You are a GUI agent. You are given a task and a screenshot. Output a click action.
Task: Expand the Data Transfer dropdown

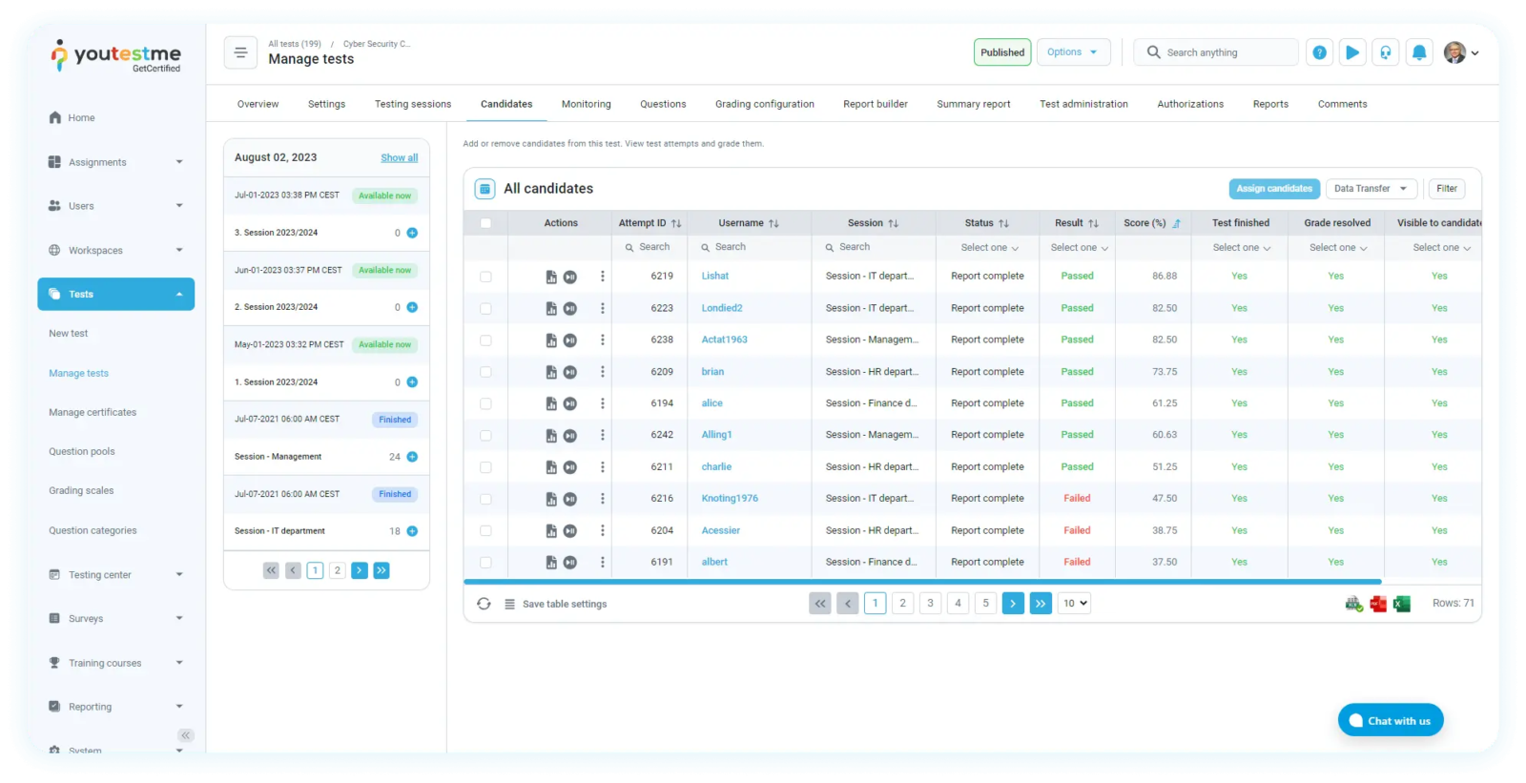tap(1370, 189)
